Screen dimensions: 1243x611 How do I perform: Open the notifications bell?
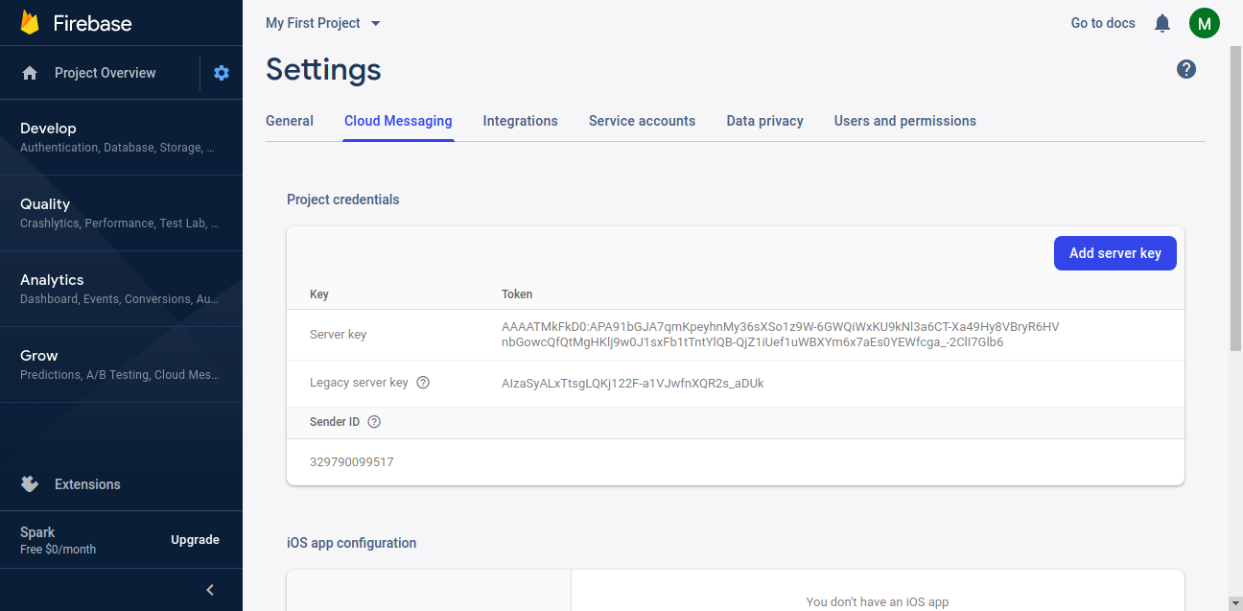(1162, 23)
